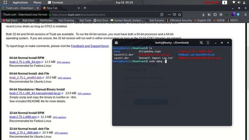Open the Terminal app menu in top bar
The width and height of the screenshot is (249, 140).
tap(55, 3)
